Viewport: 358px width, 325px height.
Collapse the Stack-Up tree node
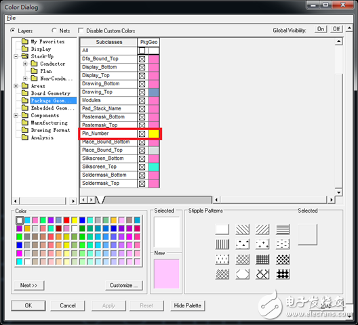coord(16,56)
